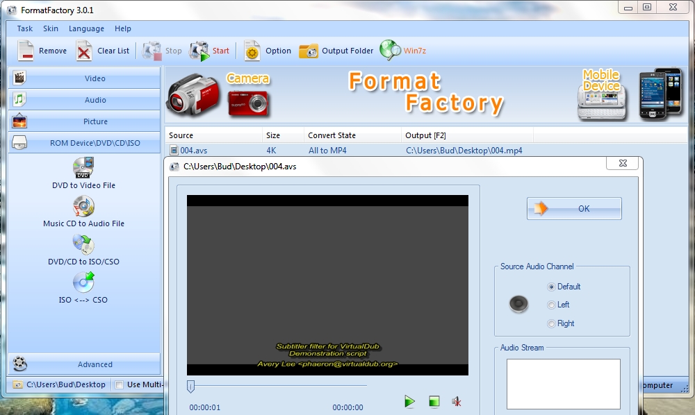Expand the Picture category panel
This screenshot has height=415, width=695.
pyautogui.click(x=84, y=121)
